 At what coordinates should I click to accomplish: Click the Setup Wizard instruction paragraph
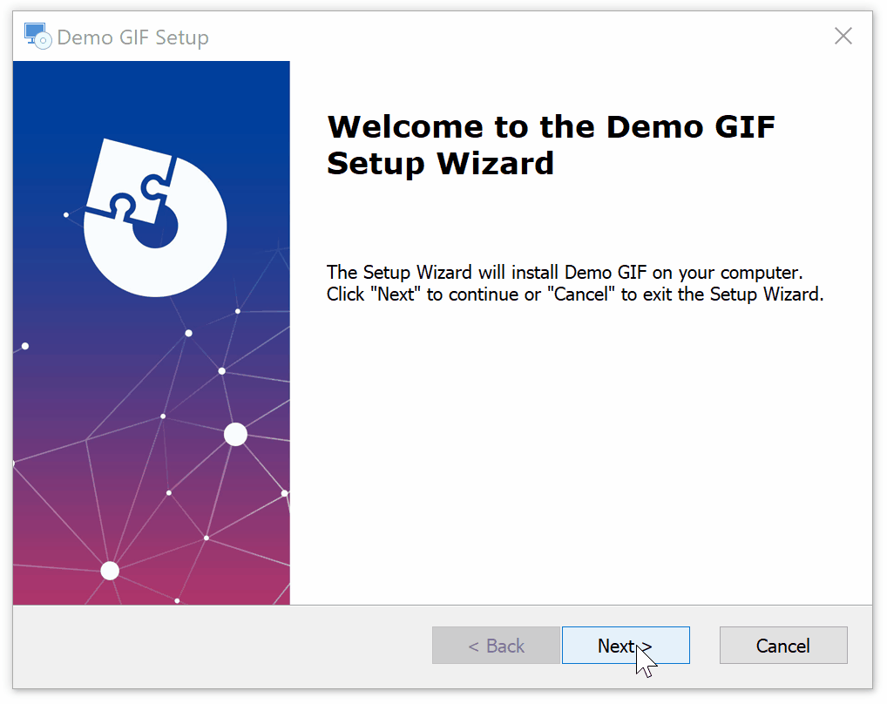pos(575,283)
